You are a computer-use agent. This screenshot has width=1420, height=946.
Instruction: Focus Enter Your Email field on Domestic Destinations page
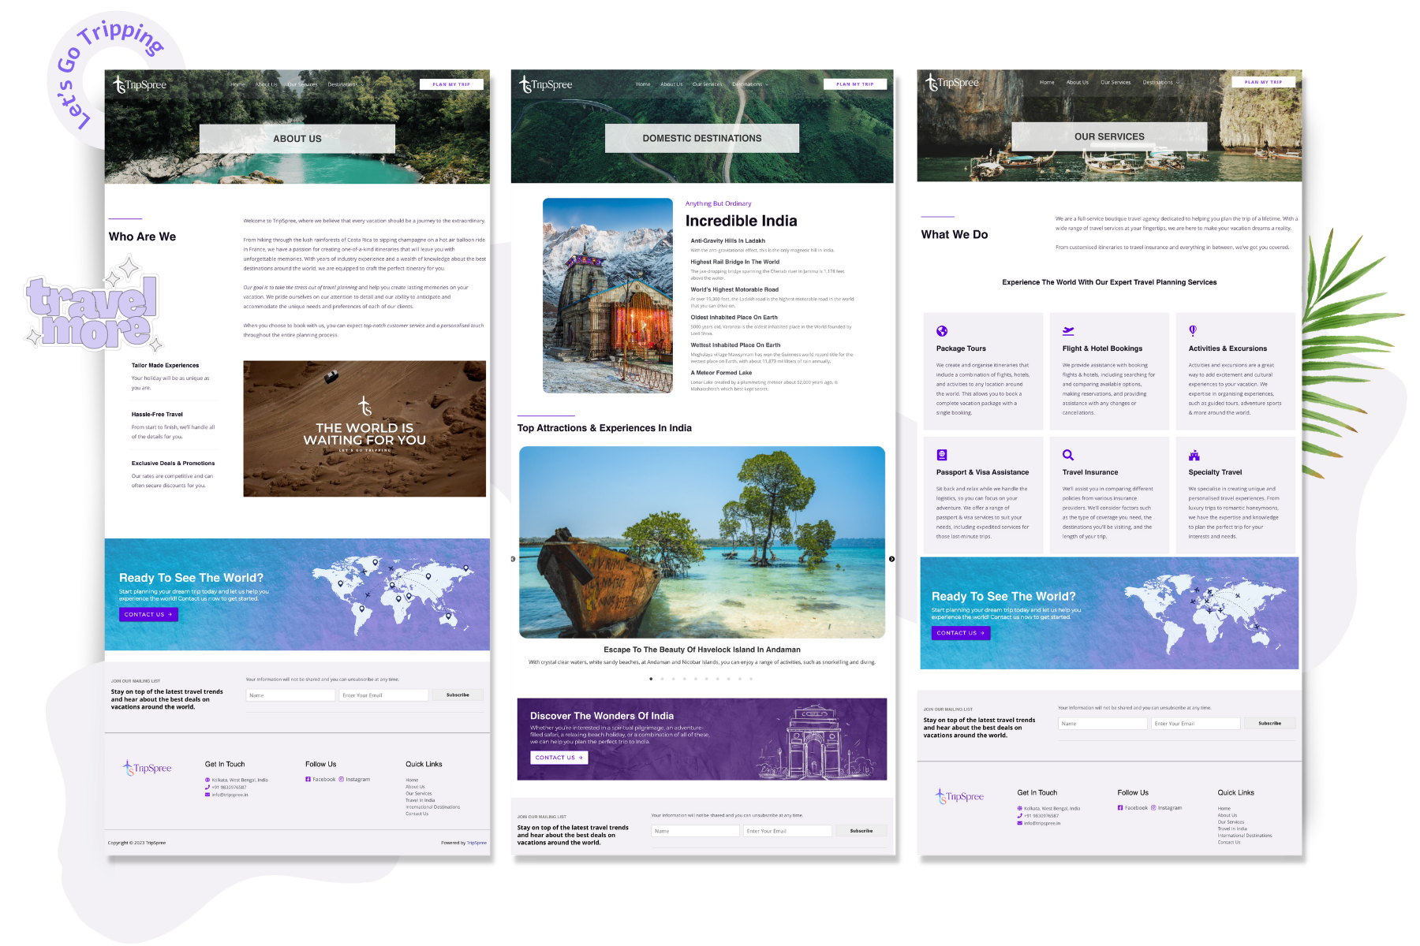pos(788,831)
